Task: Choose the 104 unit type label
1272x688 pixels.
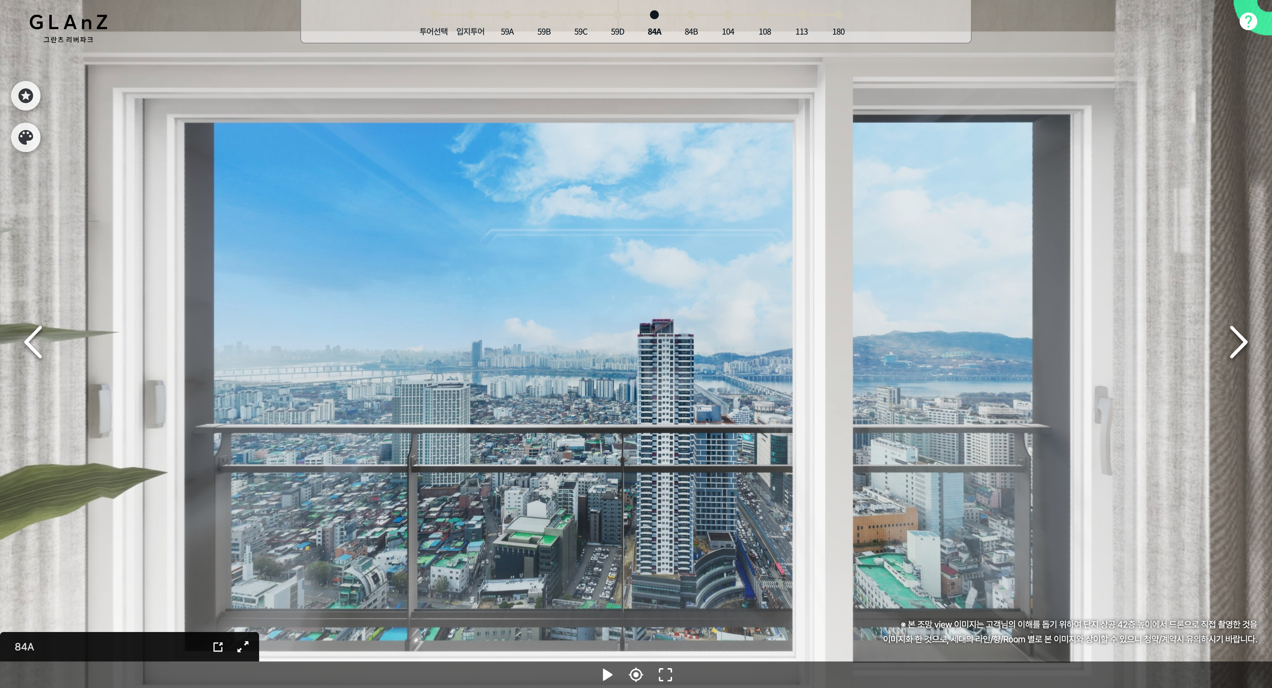Action: (728, 32)
